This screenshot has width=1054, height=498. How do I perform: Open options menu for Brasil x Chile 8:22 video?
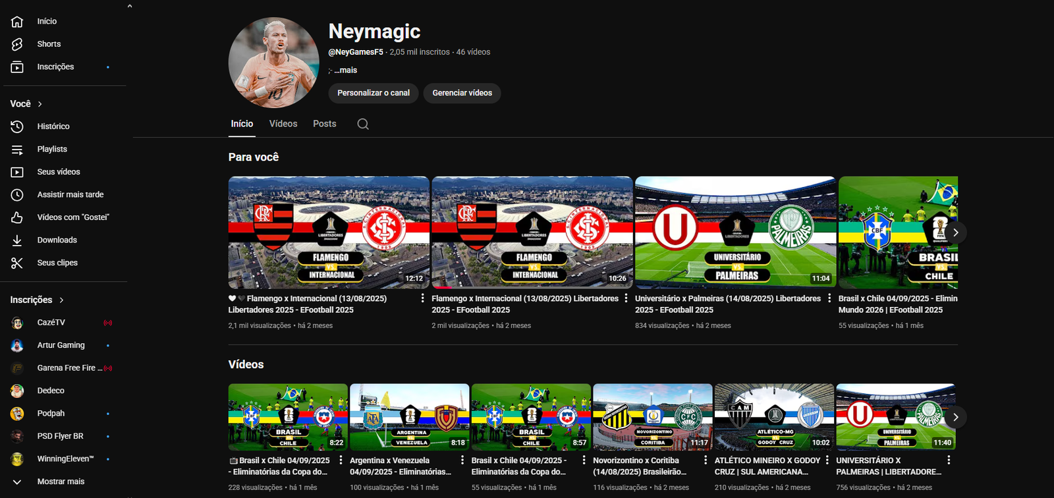(x=341, y=460)
